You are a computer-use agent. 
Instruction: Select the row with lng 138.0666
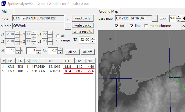point(48,71)
